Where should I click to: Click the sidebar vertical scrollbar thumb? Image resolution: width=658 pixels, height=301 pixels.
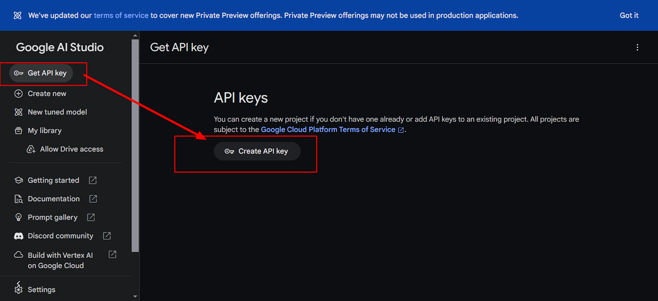(135, 146)
